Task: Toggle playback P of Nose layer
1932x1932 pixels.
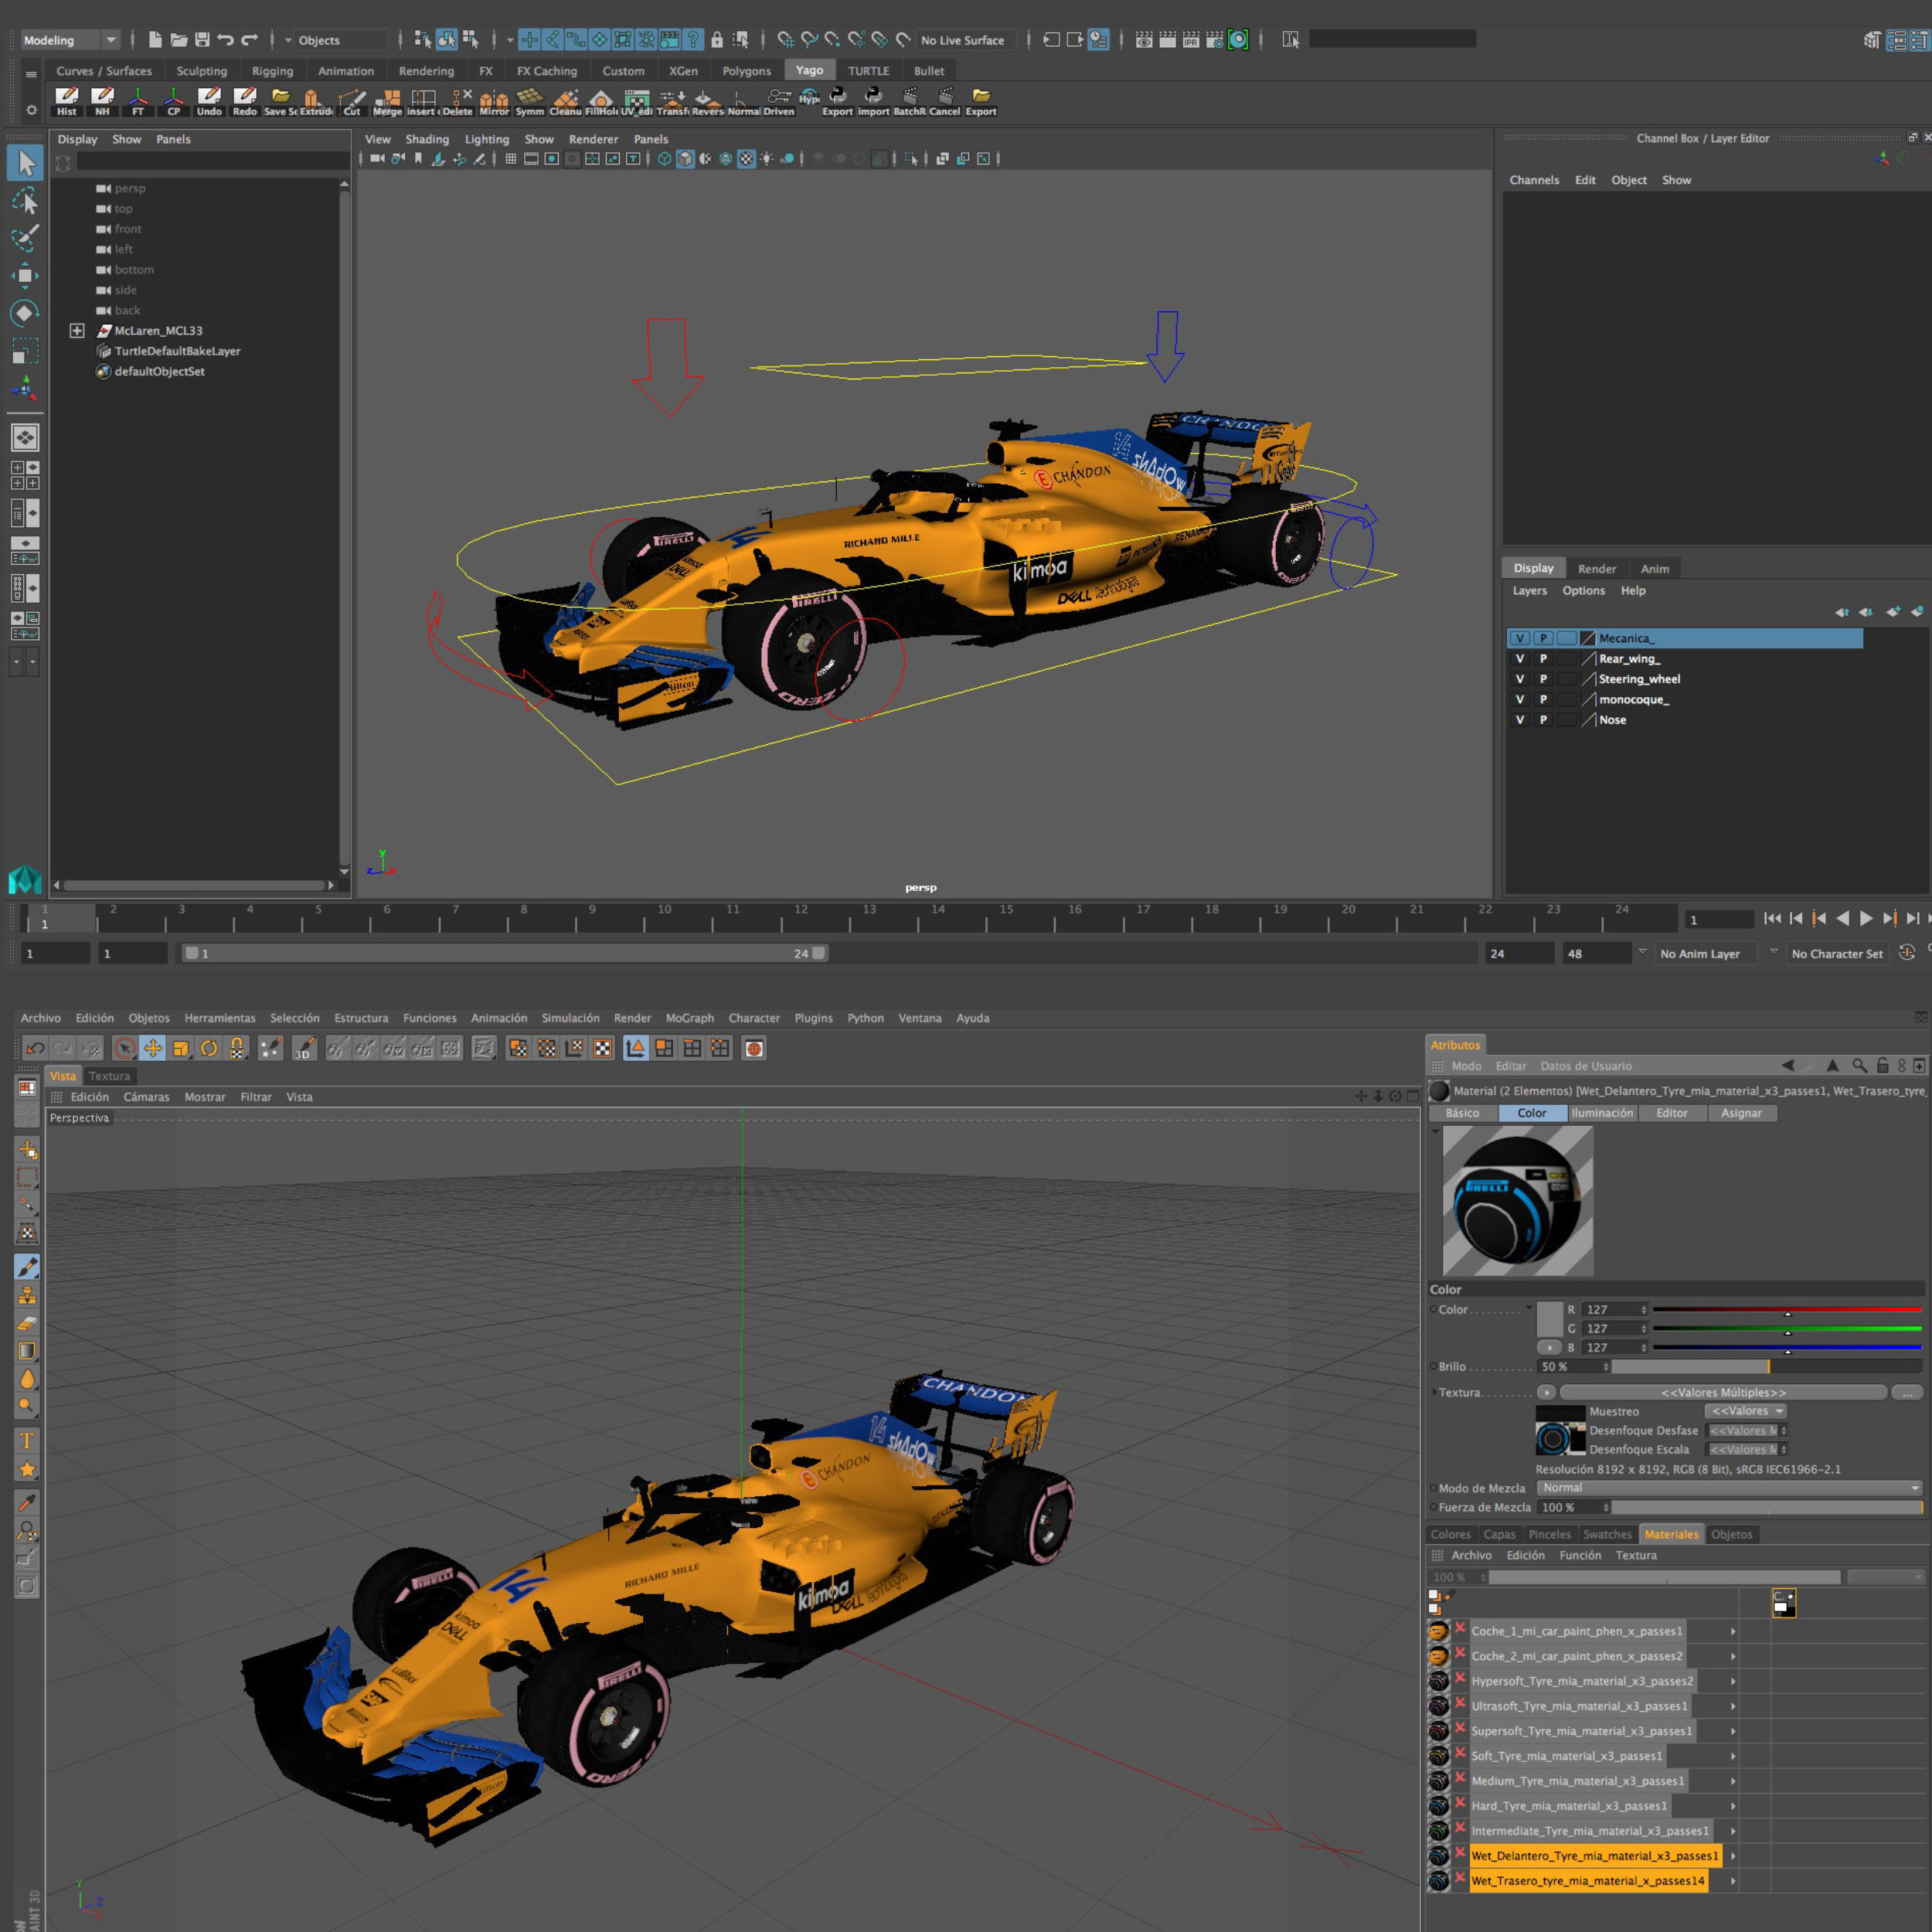Action: (1543, 720)
